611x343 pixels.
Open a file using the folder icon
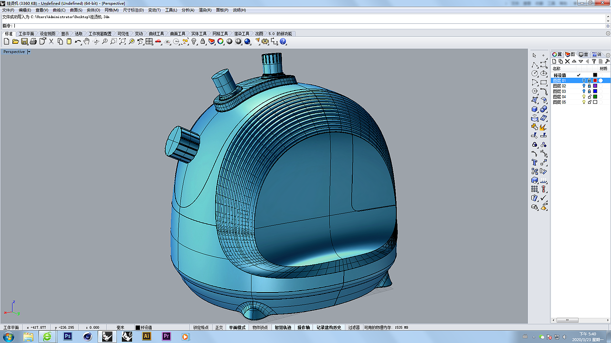(15, 41)
